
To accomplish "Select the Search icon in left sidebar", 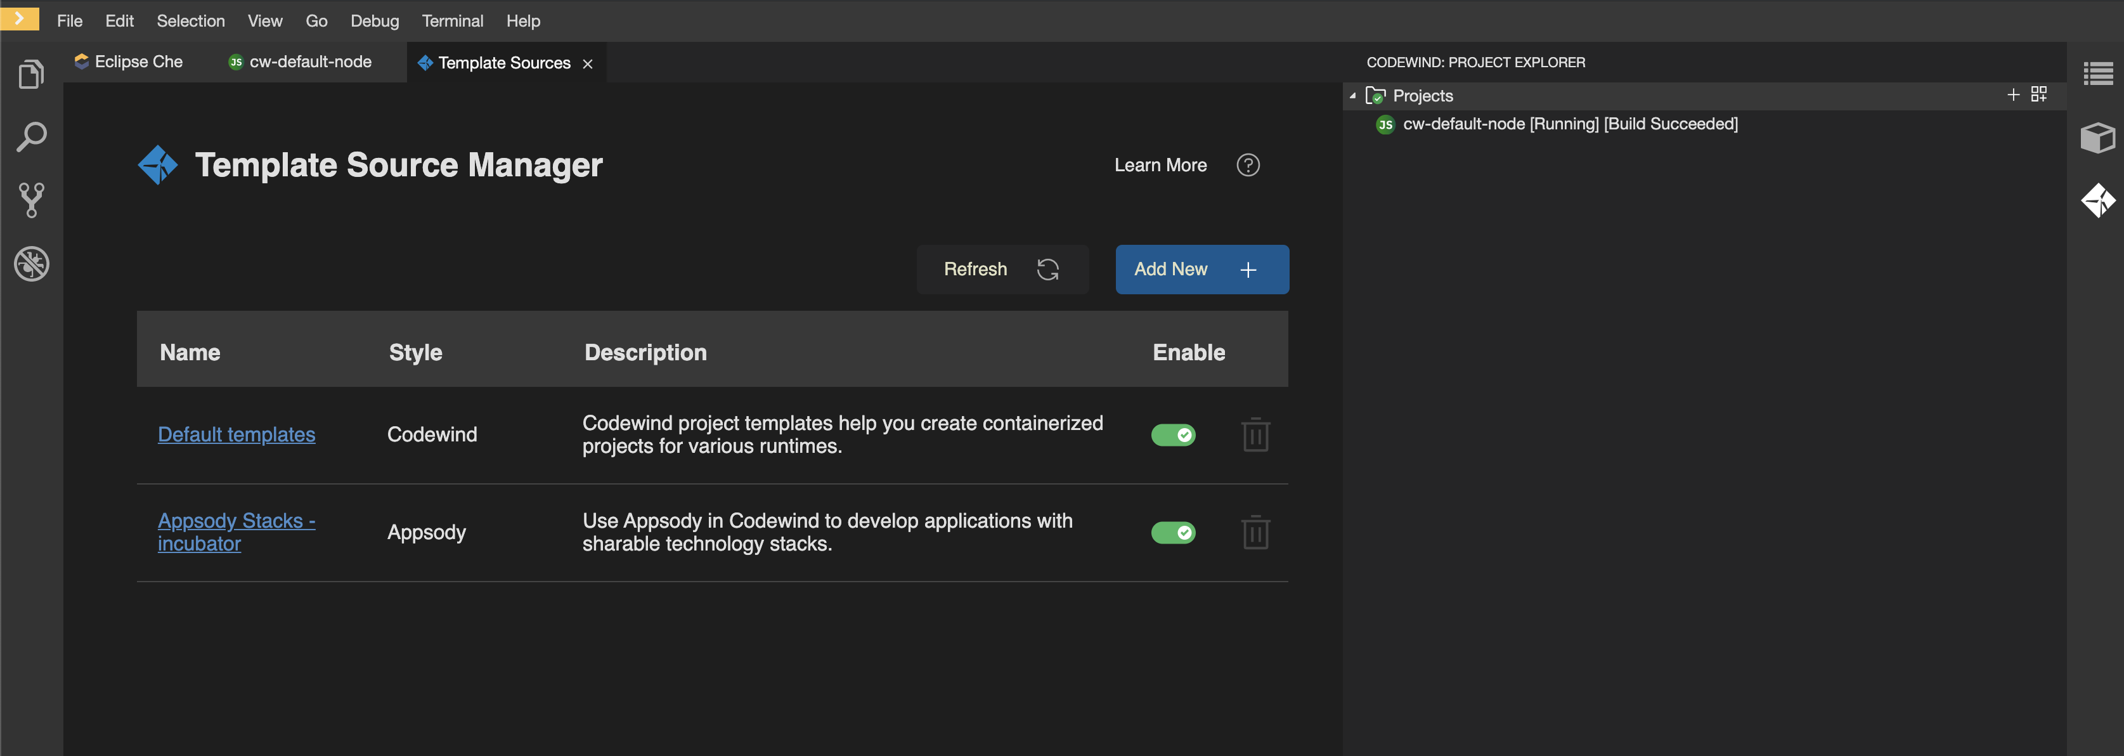I will tap(31, 136).
